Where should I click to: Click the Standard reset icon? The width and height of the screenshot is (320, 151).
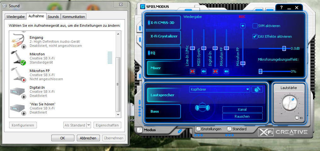point(229,129)
